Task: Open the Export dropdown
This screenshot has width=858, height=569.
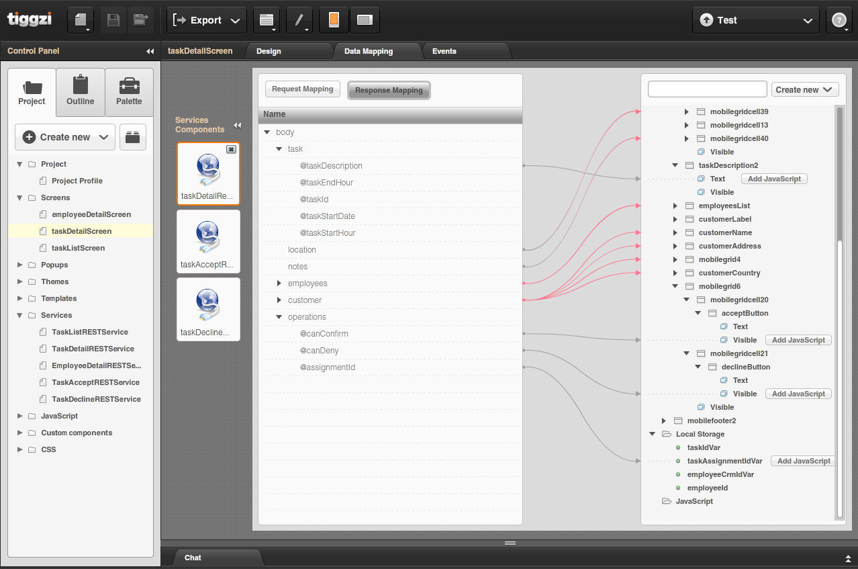Action: (206, 20)
